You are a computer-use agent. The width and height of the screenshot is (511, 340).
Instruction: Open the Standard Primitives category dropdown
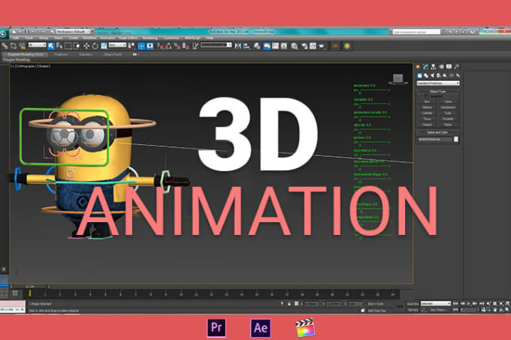coord(438,83)
